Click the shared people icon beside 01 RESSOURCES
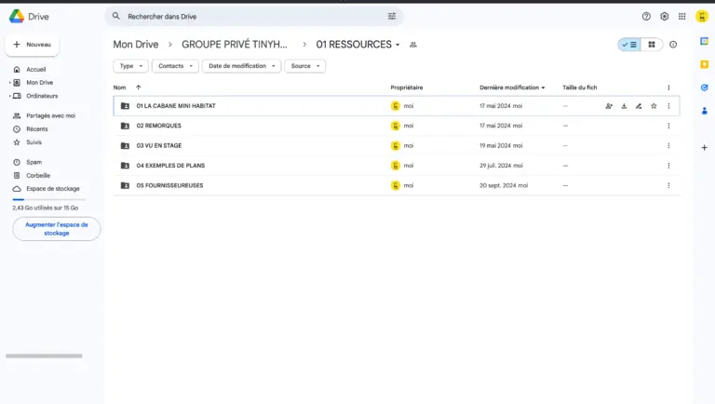Image resolution: width=715 pixels, height=404 pixels. (x=413, y=45)
